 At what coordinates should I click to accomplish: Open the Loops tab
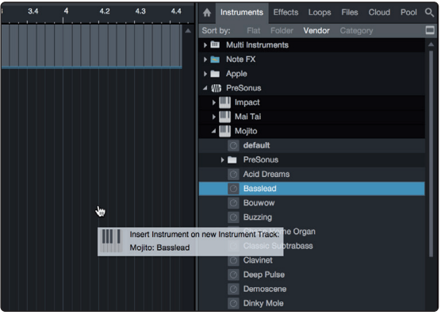tap(320, 13)
